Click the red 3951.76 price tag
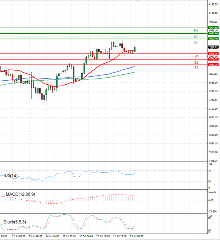220x240 pixels. (213, 53)
